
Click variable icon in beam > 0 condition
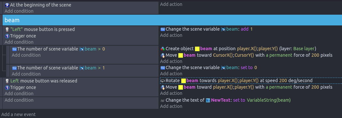click(14, 49)
